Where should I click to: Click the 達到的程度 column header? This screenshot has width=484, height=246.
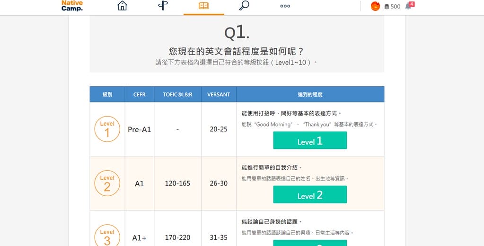(310, 94)
